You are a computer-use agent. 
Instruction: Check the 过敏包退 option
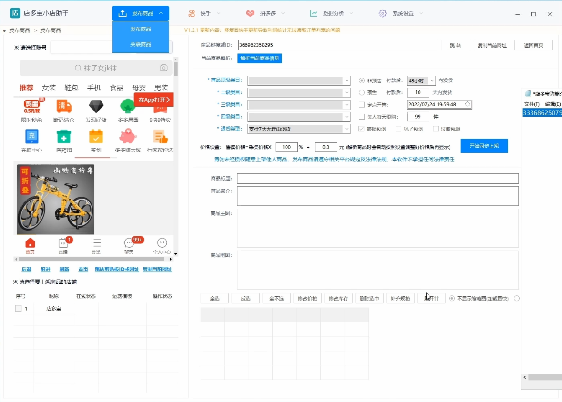coord(436,129)
